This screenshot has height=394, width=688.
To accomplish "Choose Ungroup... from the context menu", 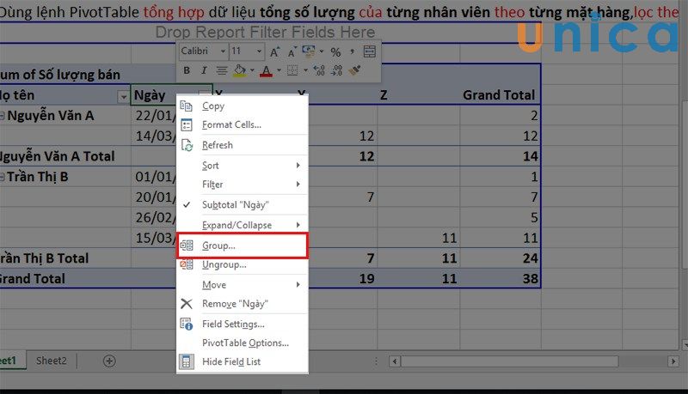I will click(x=243, y=265).
